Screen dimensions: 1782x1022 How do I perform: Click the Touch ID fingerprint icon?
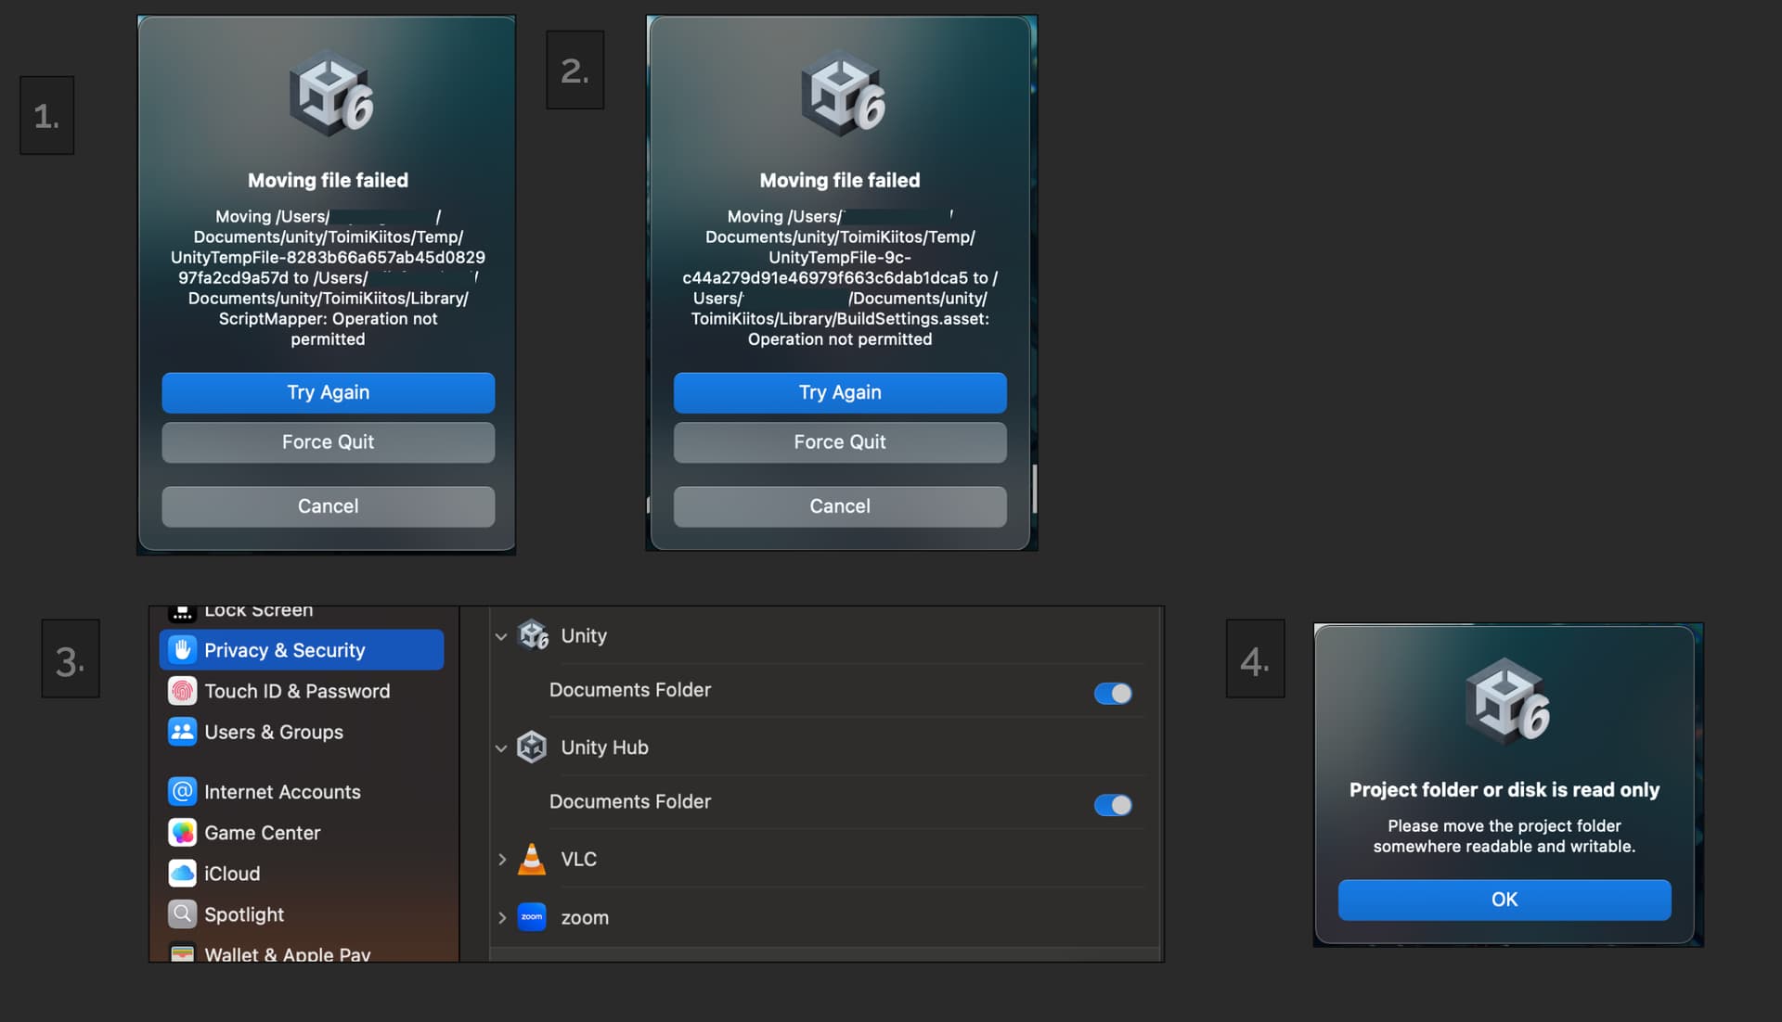tap(183, 691)
